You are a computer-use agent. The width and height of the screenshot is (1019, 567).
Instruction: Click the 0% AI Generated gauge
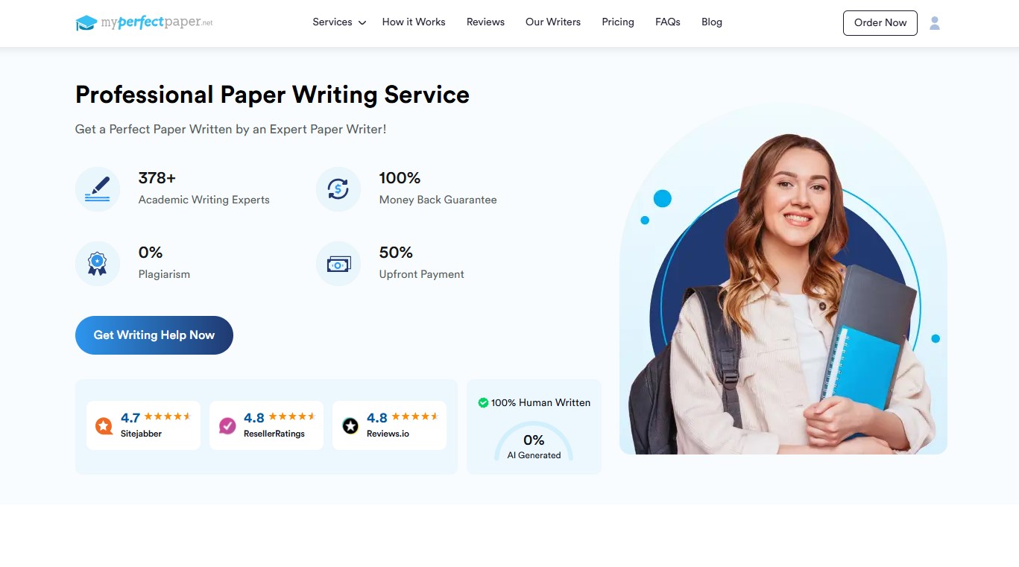point(534,442)
